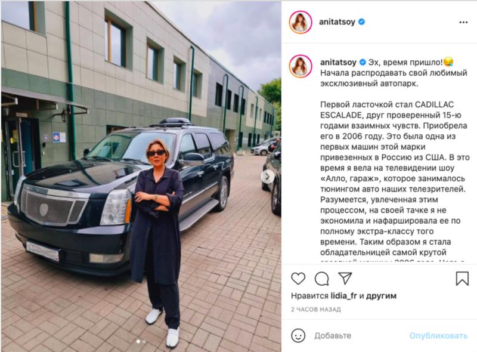Open the three-dot more options menu

pyautogui.click(x=463, y=22)
